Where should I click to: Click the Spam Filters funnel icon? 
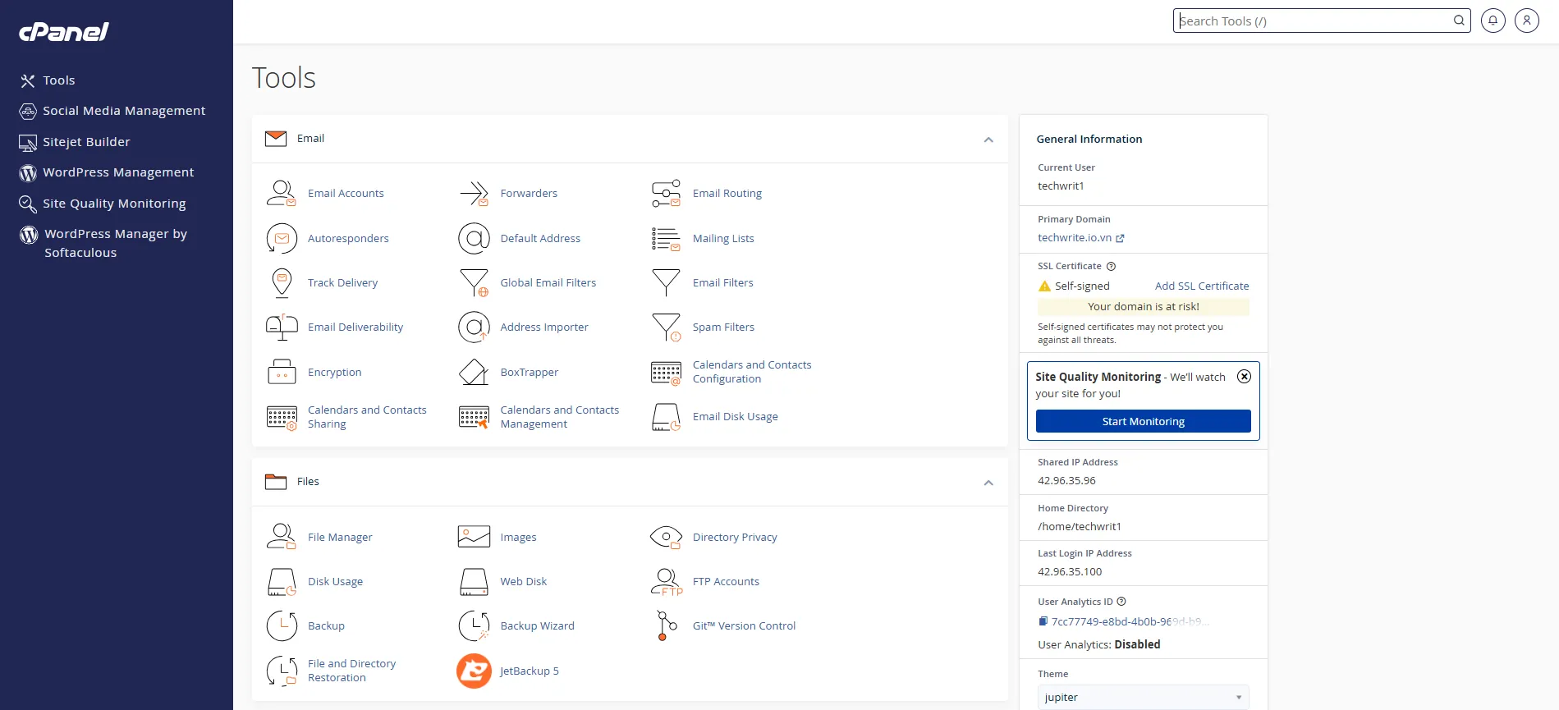pos(666,327)
